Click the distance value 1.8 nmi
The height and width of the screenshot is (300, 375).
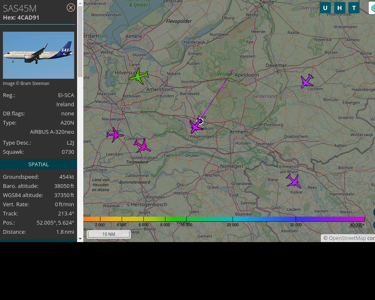click(65, 232)
